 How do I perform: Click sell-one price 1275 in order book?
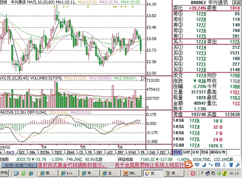tap(201, 36)
